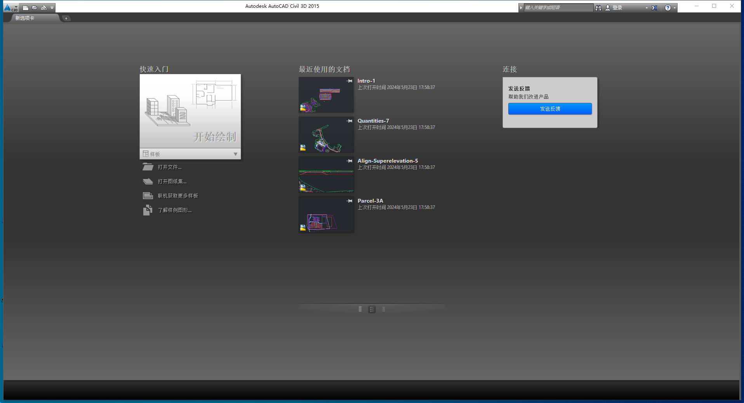Click the sheet set manager toolbar icon
The image size is (744, 403).
[x=44, y=8]
